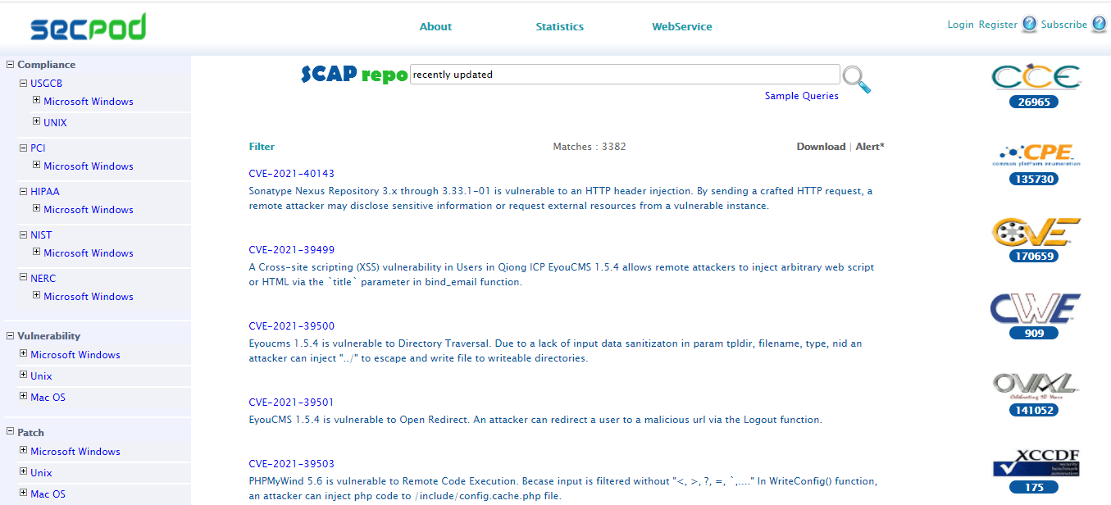Viewport: 1111px width, 505px height.
Task: Open the OVAL logo link
Action: click(x=1035, y=385)
